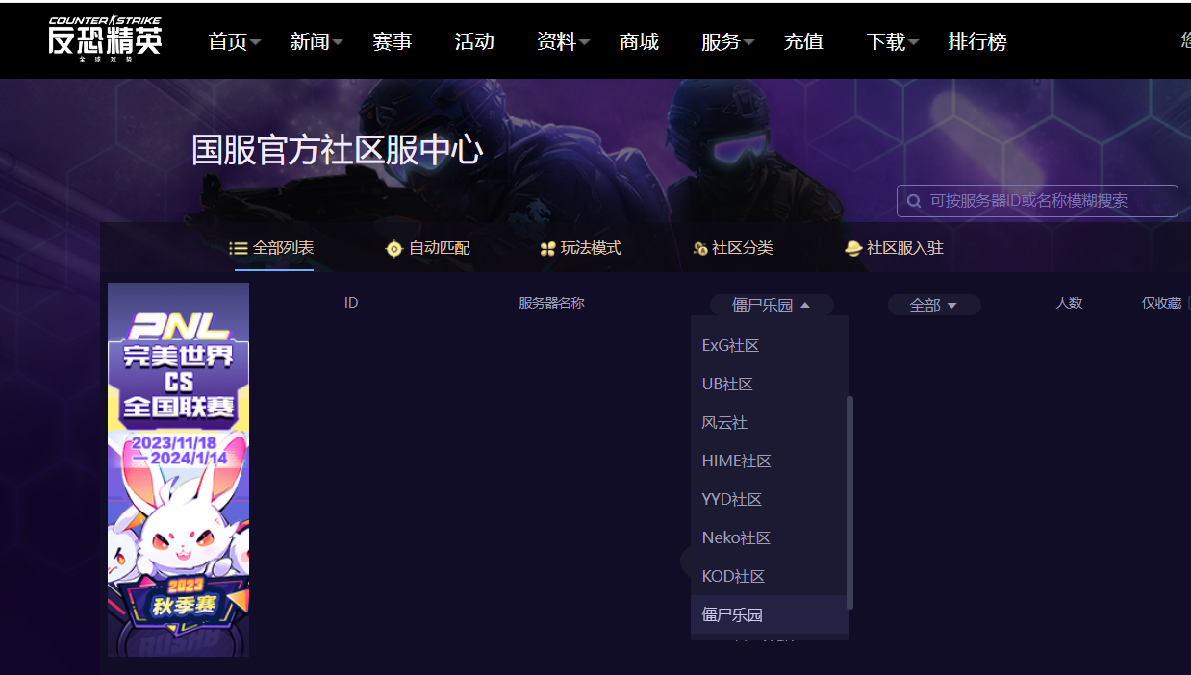Click the four-dot icon beside 玩法模式
The width and height of the screenshot is (1191, 675).
[547, 249]
